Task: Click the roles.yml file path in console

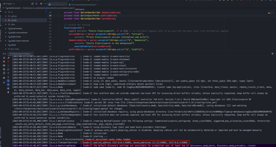Action: [x=172, y=102]
